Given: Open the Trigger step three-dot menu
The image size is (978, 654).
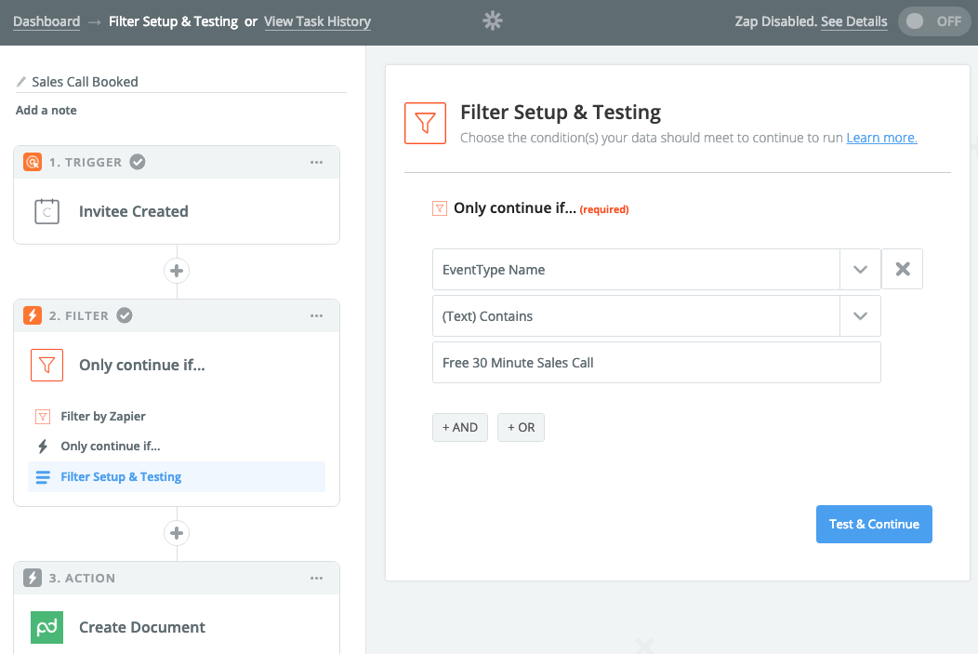Looking at the screenshot, I should tap(316, 162).
